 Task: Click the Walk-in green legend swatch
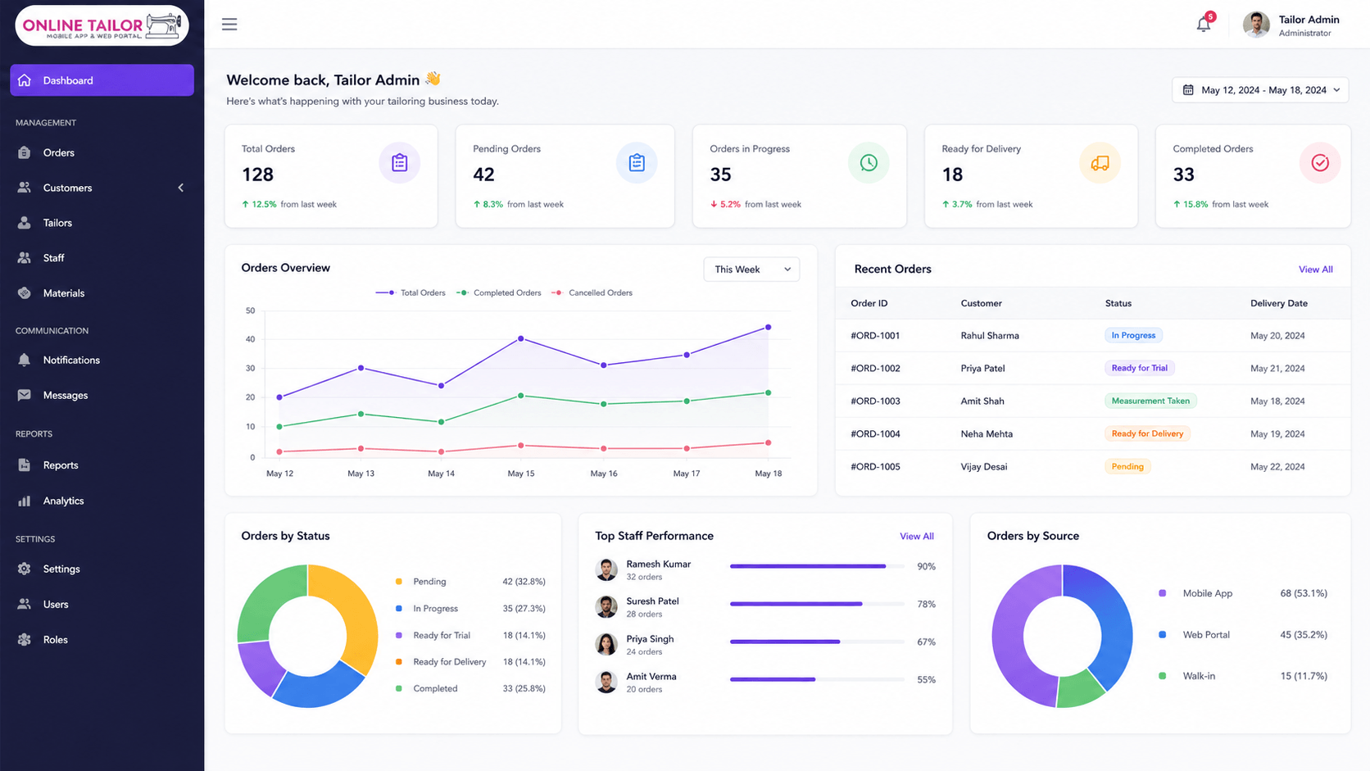[1162, 676]
